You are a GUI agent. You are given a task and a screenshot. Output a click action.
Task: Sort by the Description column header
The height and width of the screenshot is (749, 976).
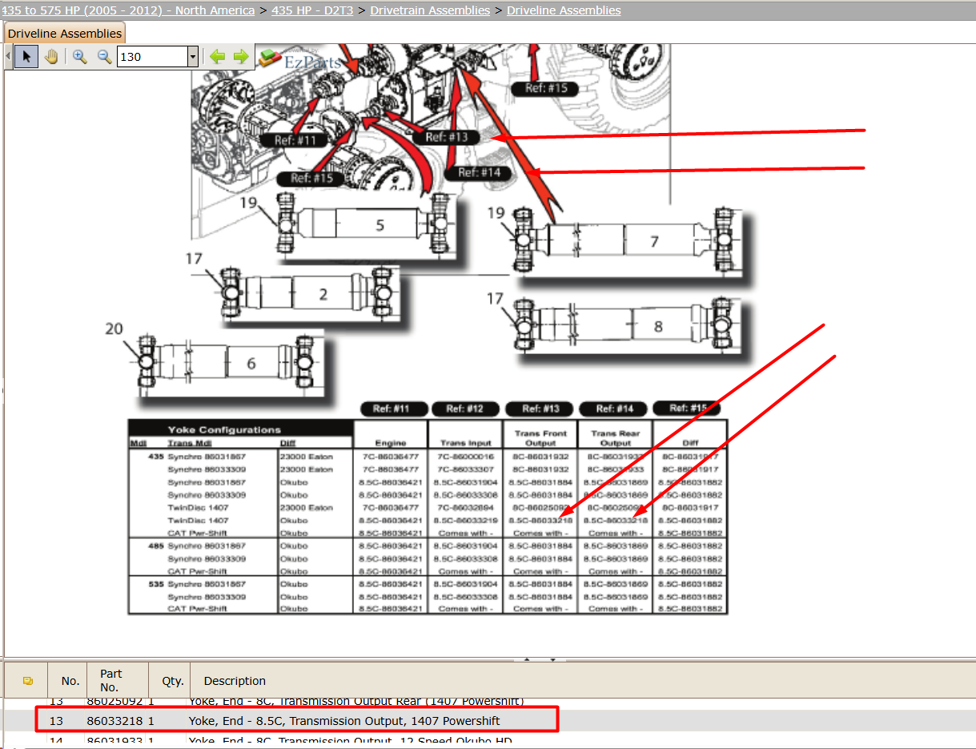[x=235, y=681]
